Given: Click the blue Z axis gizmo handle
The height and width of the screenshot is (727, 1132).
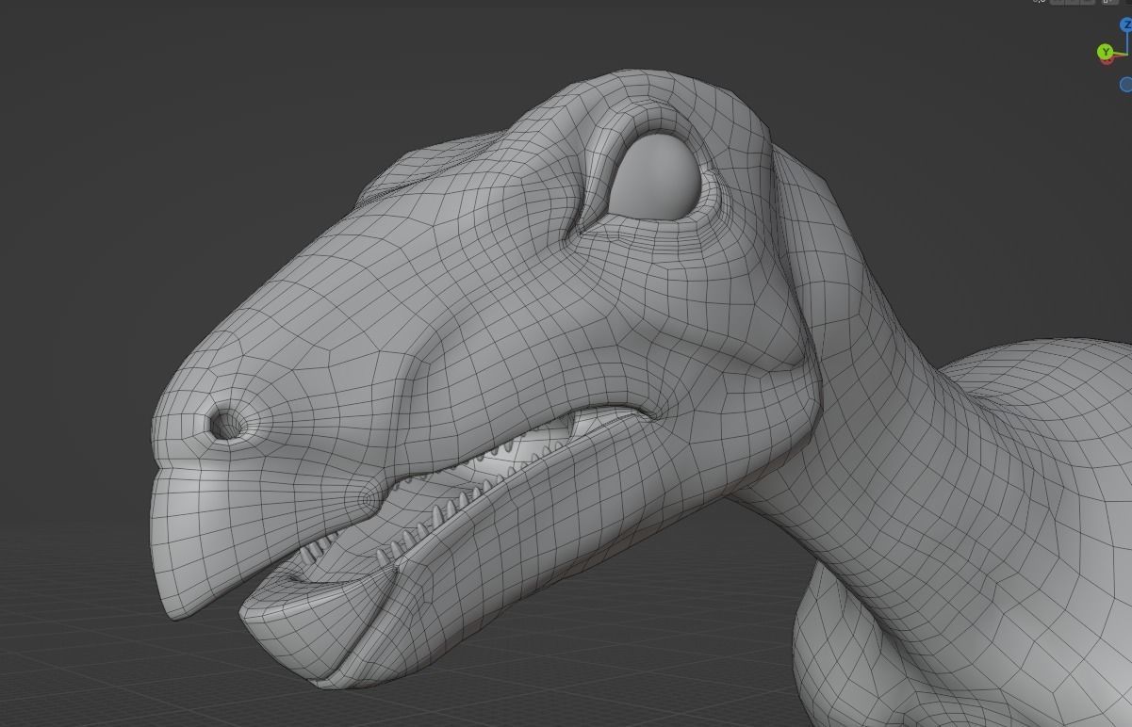Looking at the screenshot, I should pos(1127,26).
